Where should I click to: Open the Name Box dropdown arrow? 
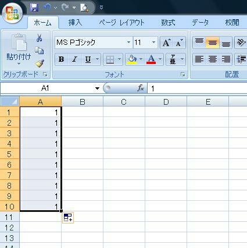(x=97, y=88)
